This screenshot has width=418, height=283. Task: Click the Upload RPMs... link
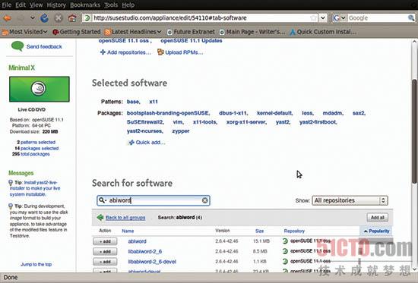180,52
